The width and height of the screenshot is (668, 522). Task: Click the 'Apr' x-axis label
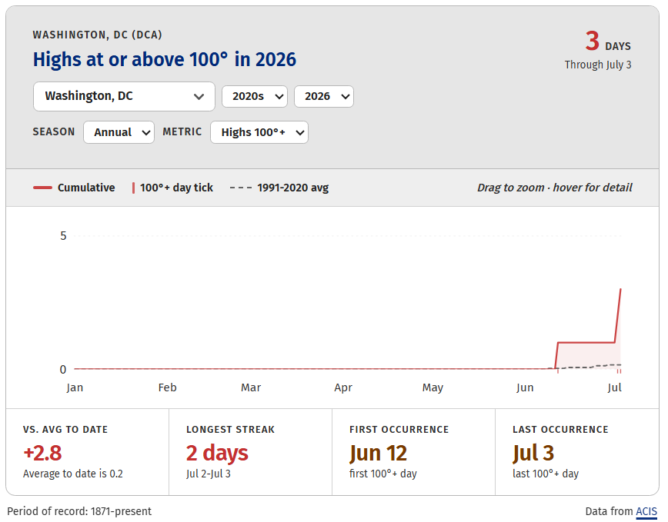[343, 387]
